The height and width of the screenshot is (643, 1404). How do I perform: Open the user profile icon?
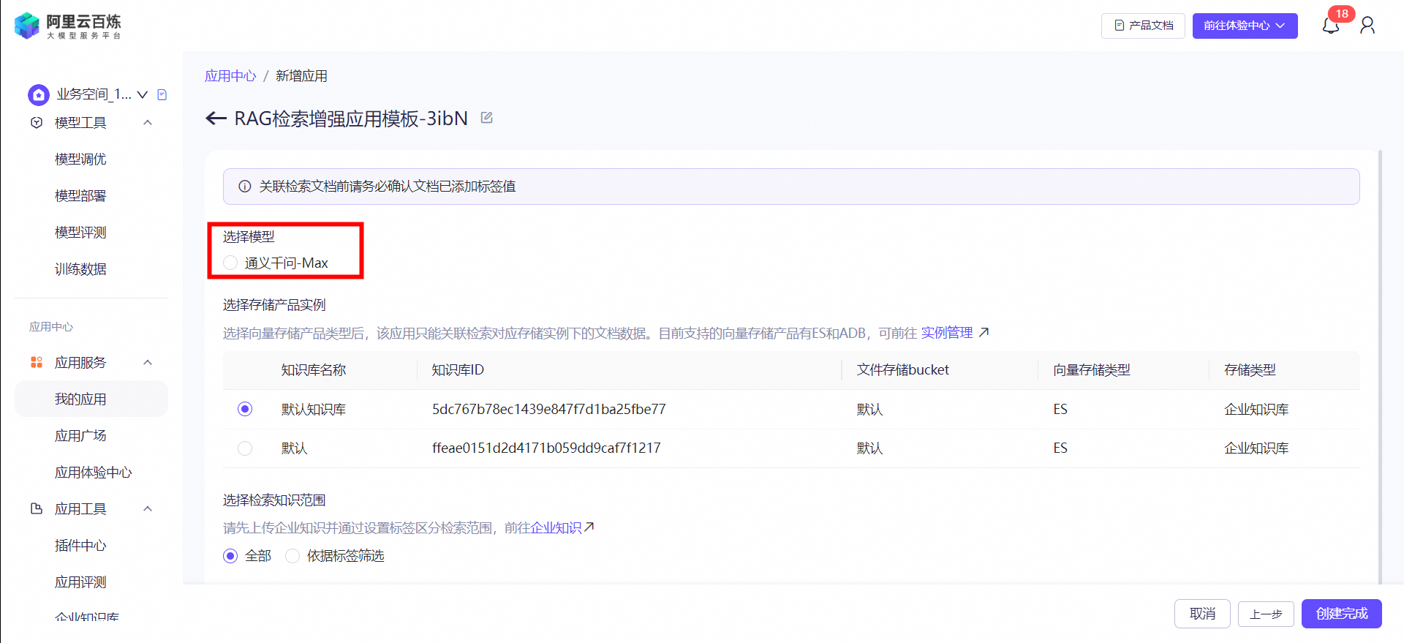1367,26
